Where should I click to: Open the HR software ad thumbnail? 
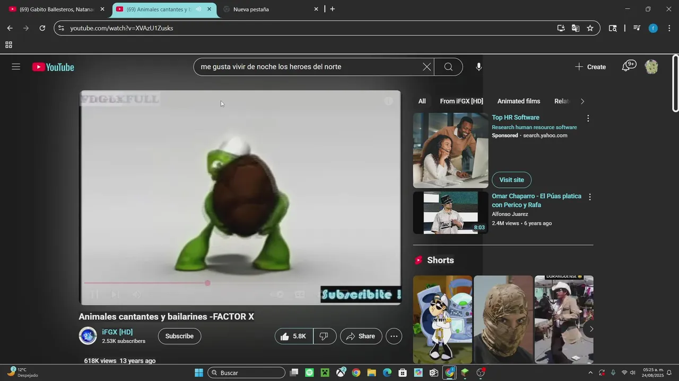click(x=450, y=150)
